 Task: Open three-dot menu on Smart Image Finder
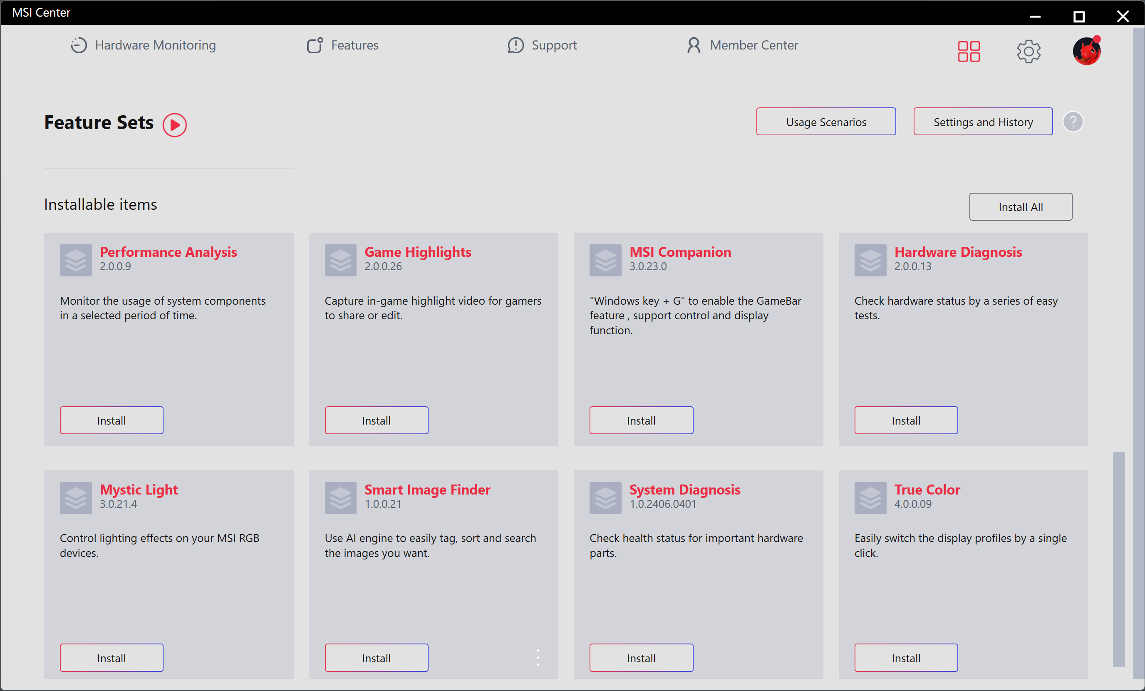pyautogui.click(x=538, y=658)
